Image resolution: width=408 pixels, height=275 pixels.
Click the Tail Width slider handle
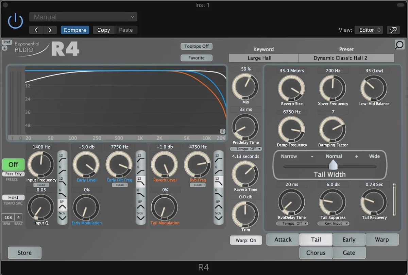point(333,165)
